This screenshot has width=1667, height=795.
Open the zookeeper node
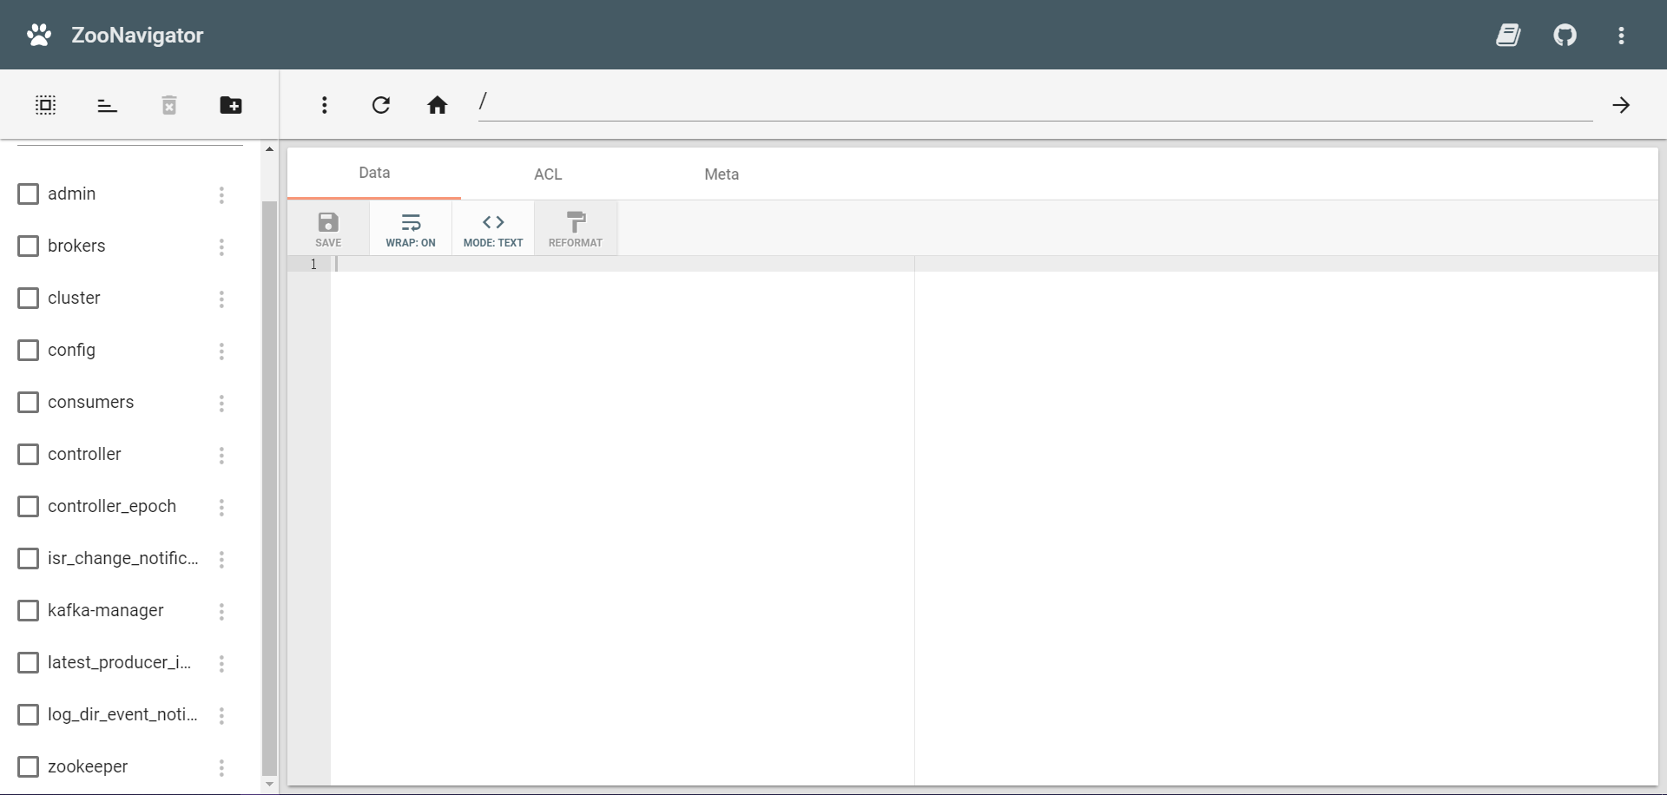(88, 766)
